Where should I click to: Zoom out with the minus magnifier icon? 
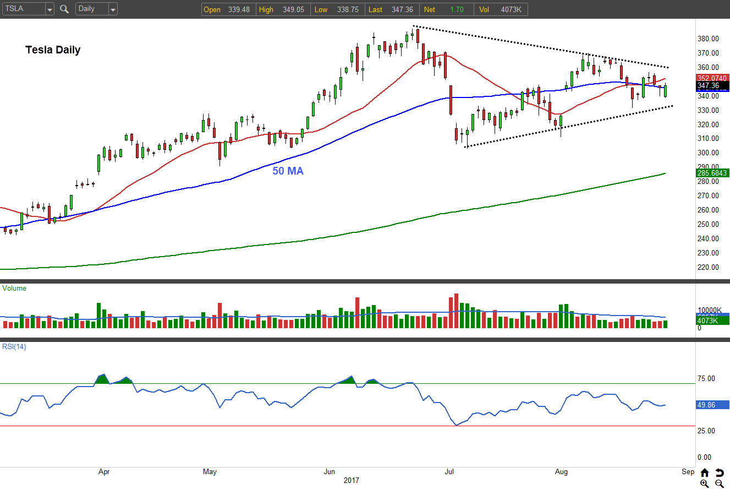719,483
